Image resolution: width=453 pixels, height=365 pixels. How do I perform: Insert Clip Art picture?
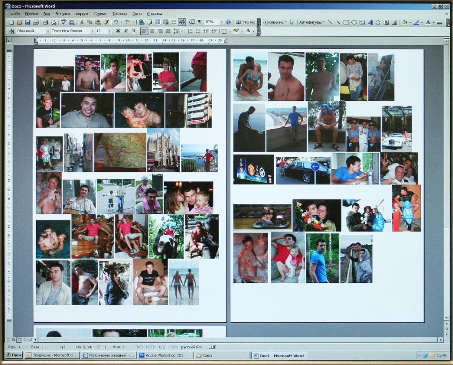click(386, 22)
